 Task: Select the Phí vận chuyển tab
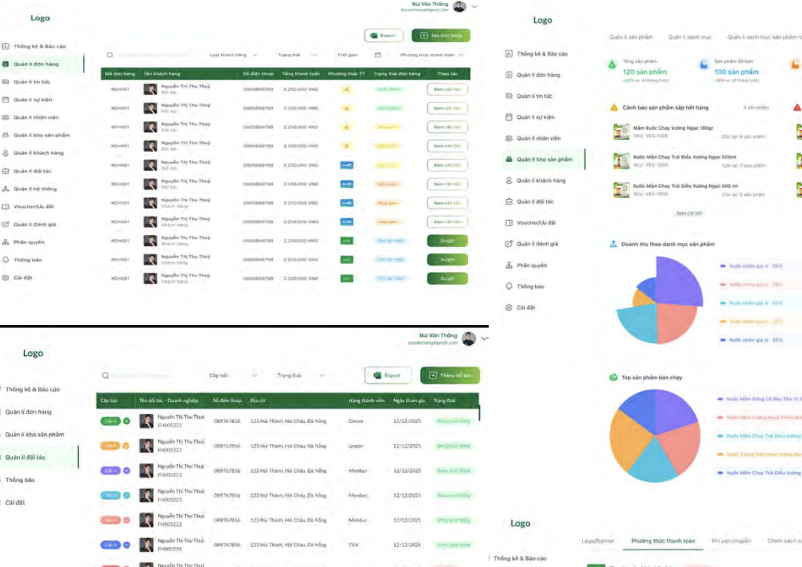coord(731,541)
